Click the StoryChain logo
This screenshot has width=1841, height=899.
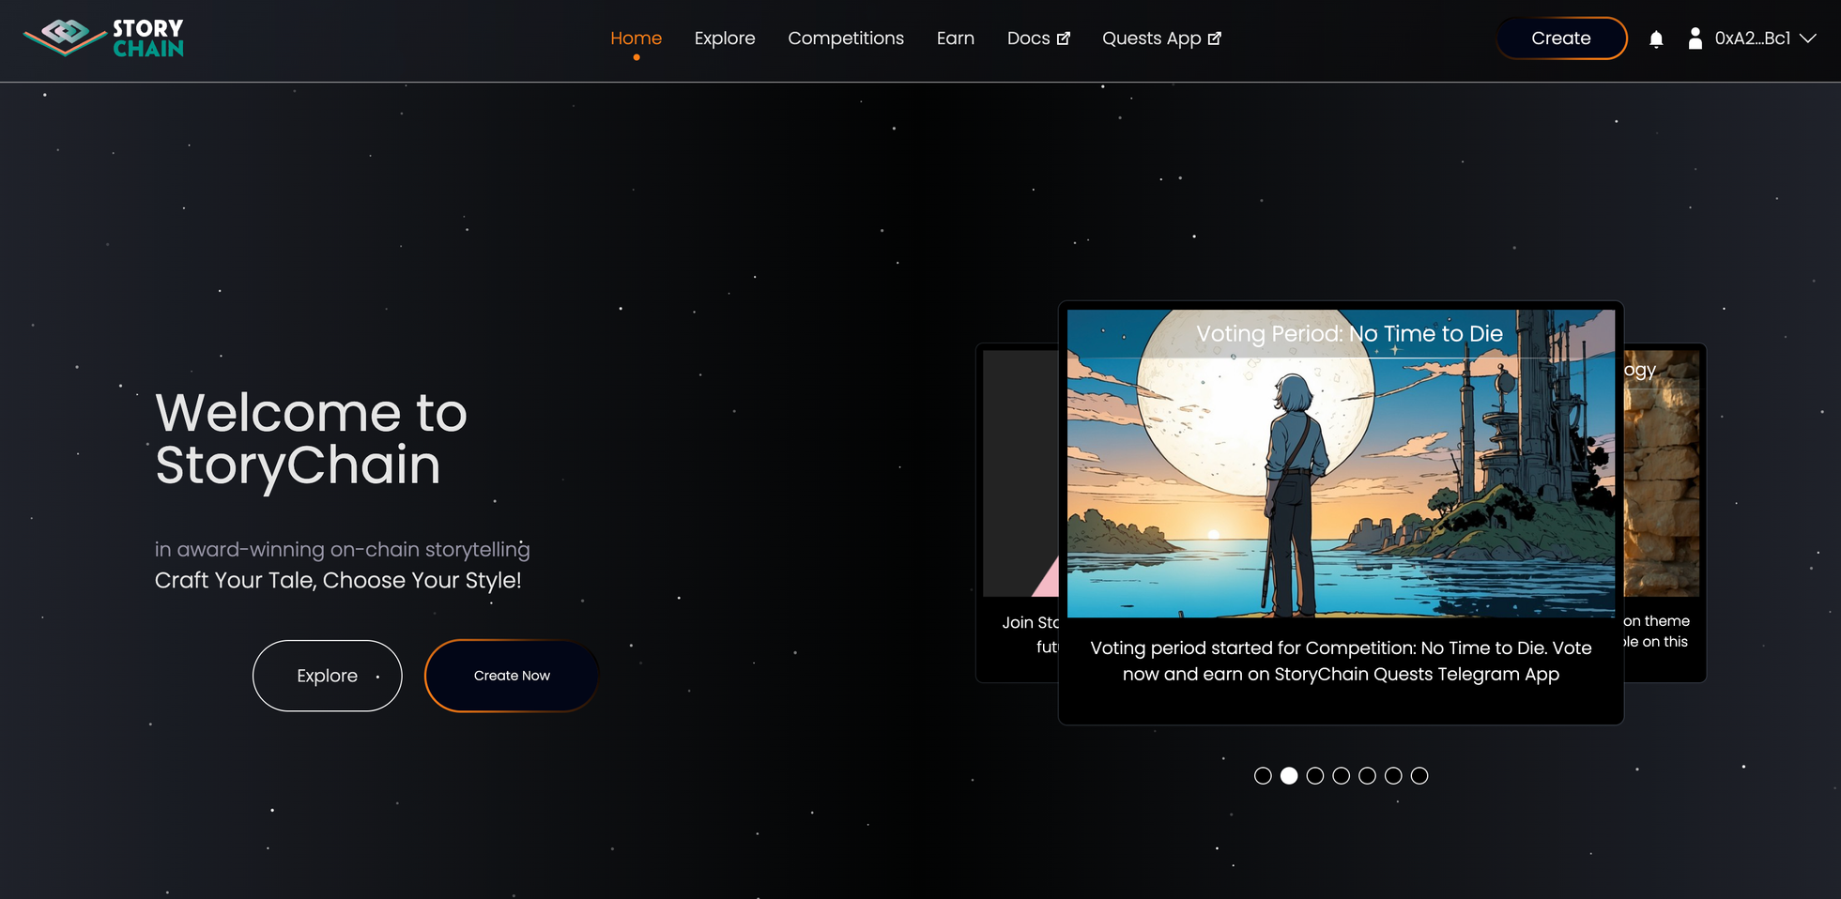tap(103, 38)
